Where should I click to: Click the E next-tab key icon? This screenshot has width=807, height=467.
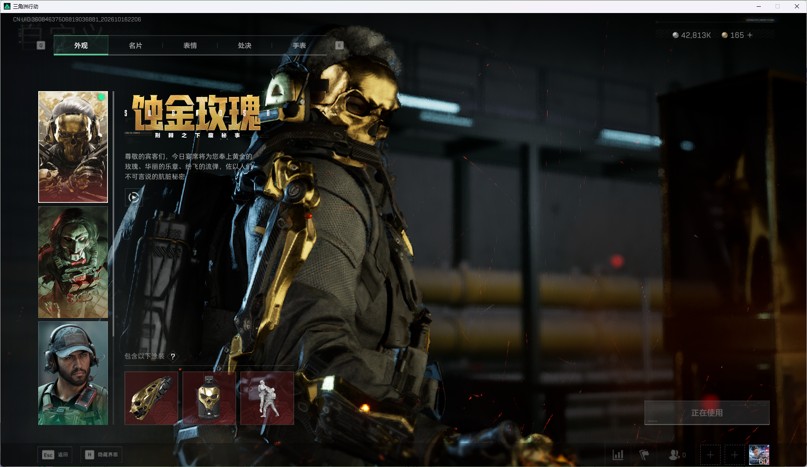click(x=339, y=45)
